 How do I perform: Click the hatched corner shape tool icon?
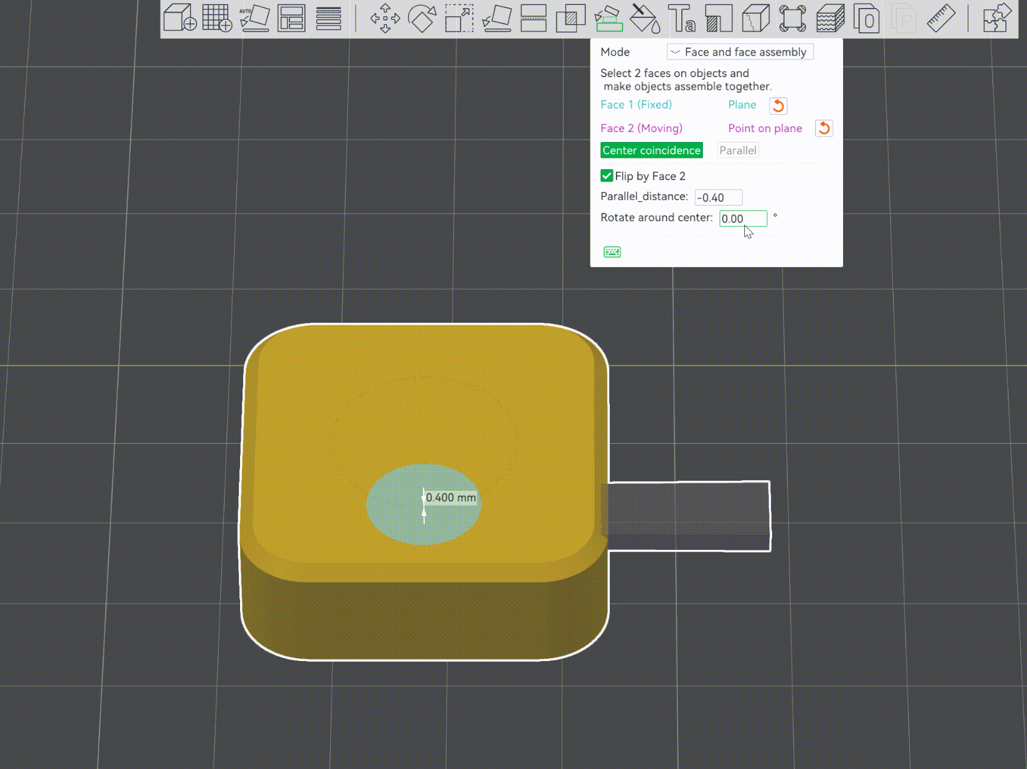pyautogui.click(x=719, y=18)
